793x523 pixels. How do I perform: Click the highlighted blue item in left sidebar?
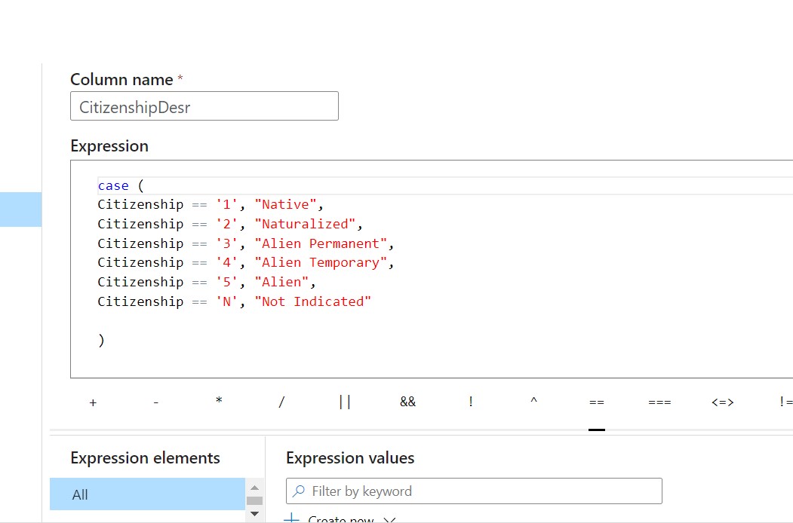[x=20, y=210]
